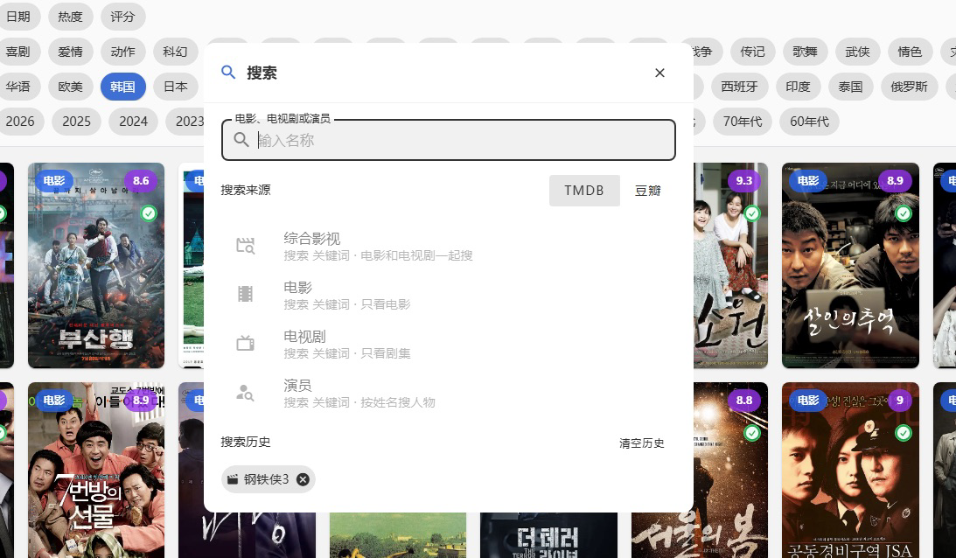
Task: Click the clapperboard icon in 钢铁侠3 chip
Action: 233,479
